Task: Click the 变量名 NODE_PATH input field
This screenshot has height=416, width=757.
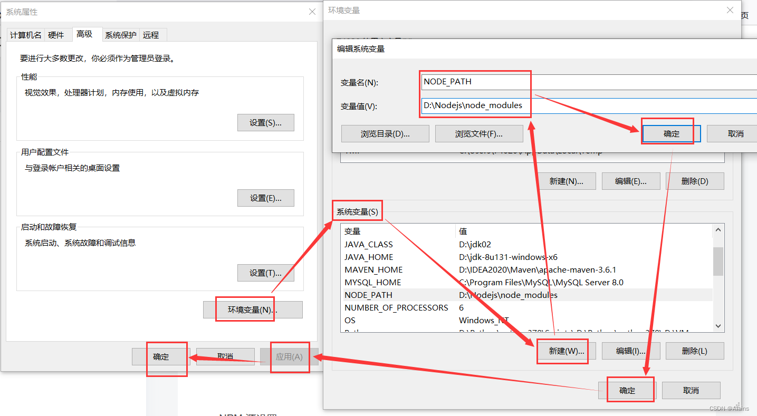Action: pos(475,81)
